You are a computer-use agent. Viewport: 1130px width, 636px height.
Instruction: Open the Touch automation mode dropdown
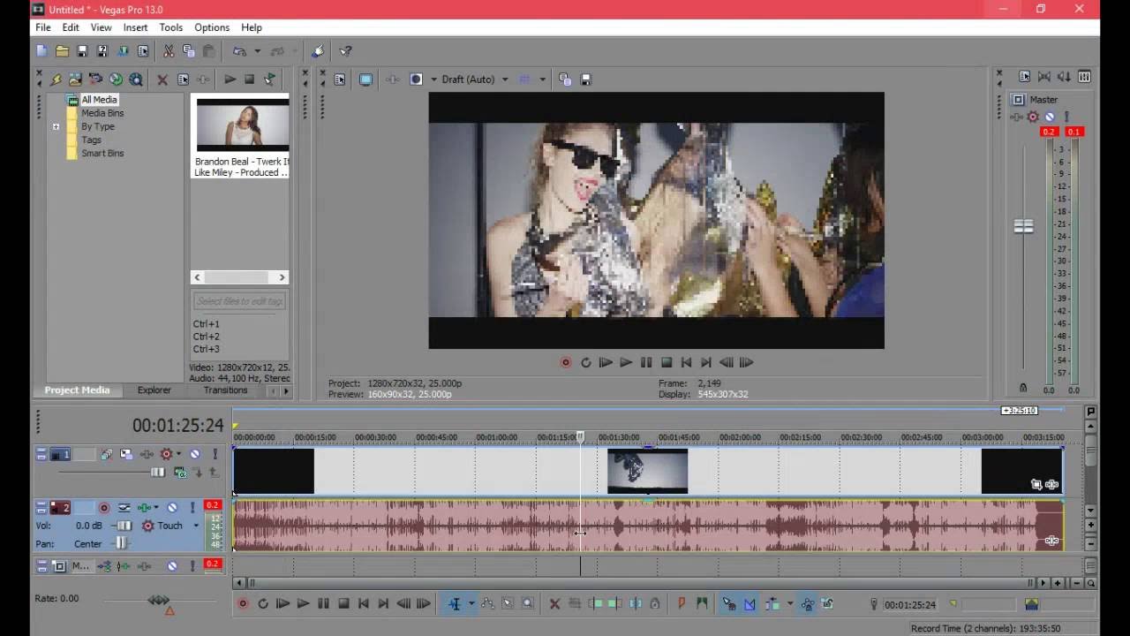pos(196,526)
